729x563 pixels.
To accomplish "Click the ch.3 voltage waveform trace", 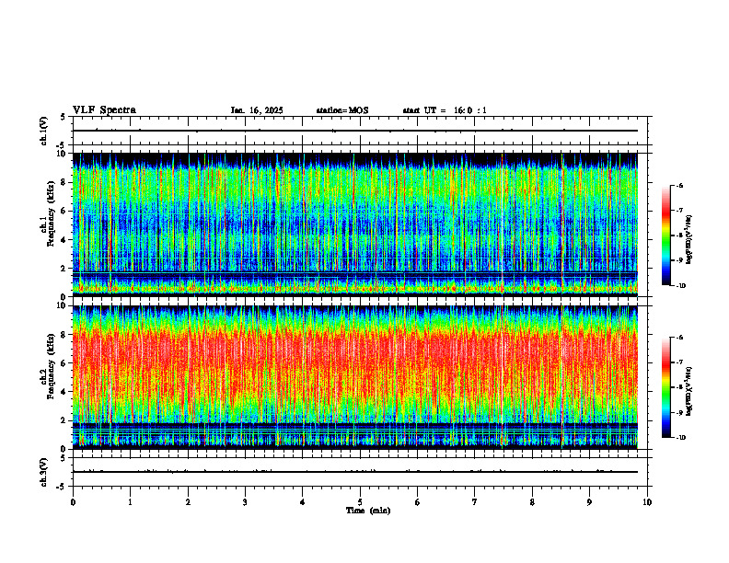I will tap(355, 472).
